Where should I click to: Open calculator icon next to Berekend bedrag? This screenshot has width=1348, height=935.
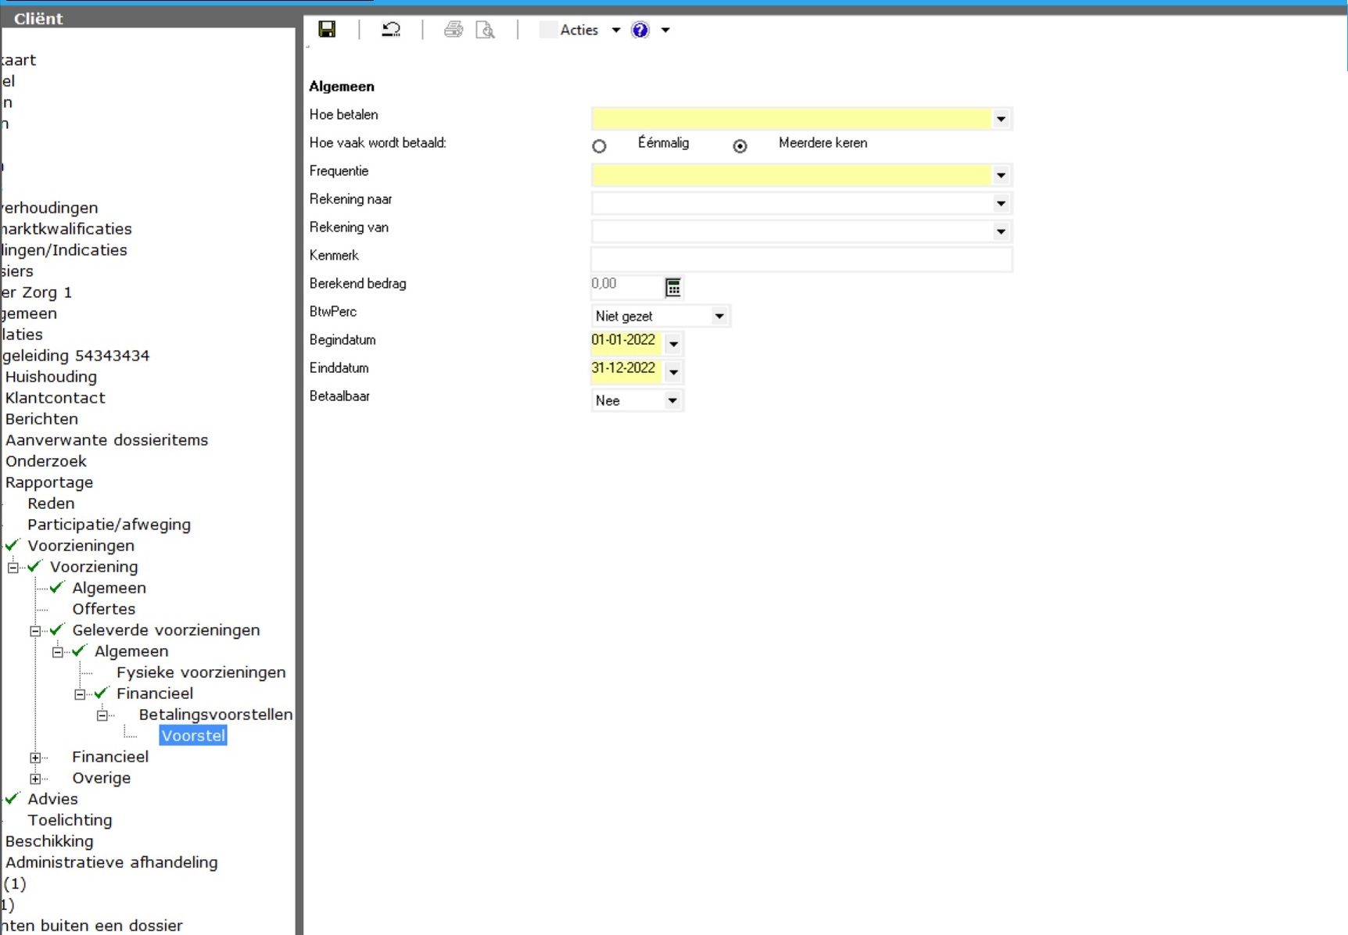[672, 288]
